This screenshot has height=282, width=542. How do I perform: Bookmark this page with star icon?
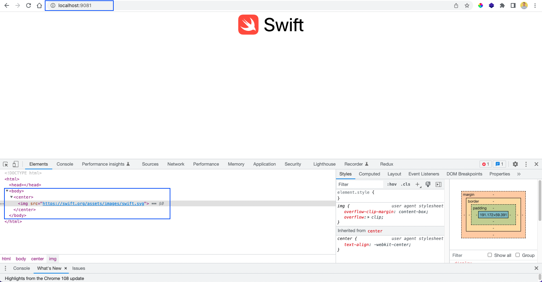467,5
